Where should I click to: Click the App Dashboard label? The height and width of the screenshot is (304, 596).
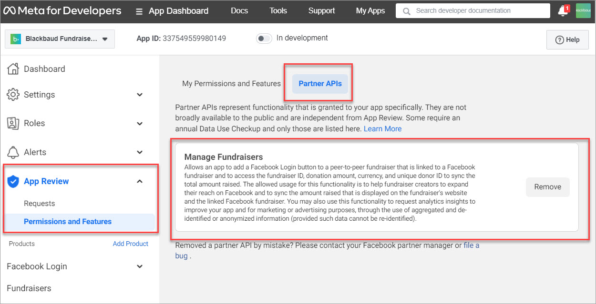tap(178, 11)
